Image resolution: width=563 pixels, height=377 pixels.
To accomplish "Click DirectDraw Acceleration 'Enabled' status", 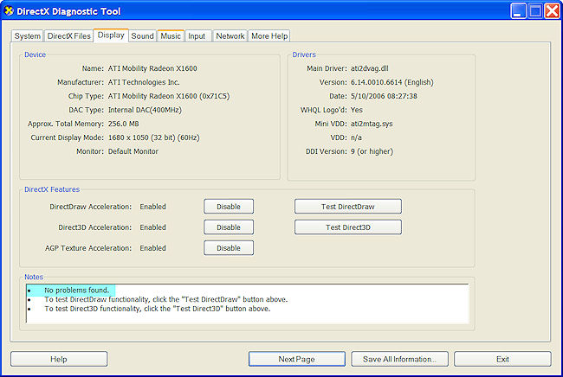I will tap(153, 207).
